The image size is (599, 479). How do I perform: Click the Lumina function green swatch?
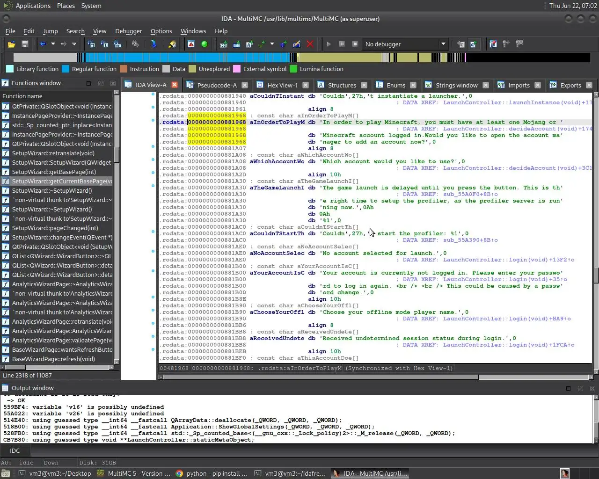293,69
